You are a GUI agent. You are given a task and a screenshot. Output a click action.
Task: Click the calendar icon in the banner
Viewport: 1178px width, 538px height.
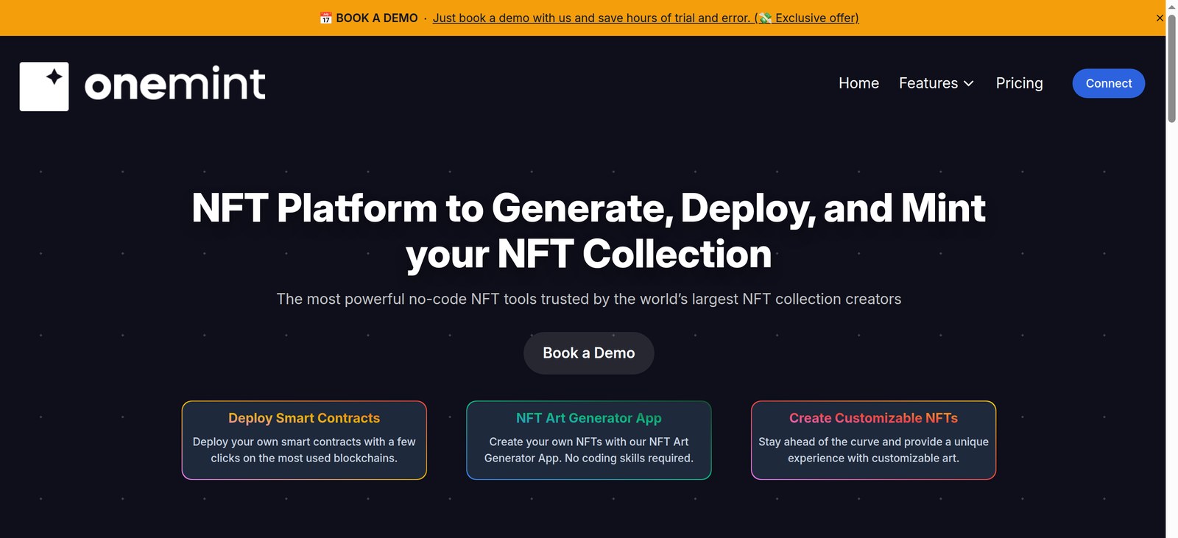coord(325,18)
